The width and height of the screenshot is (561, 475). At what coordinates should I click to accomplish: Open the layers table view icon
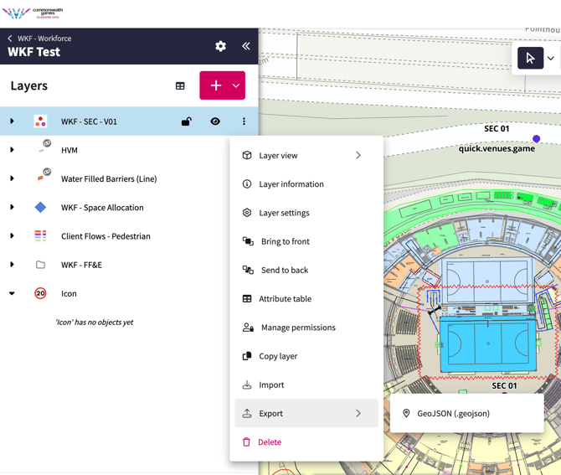pyautogui.click(x=180, y=86)
